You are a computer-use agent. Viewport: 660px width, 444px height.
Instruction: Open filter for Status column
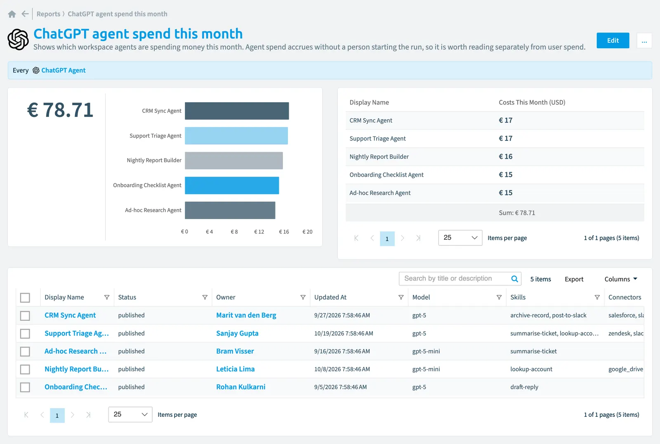[205, 297]
